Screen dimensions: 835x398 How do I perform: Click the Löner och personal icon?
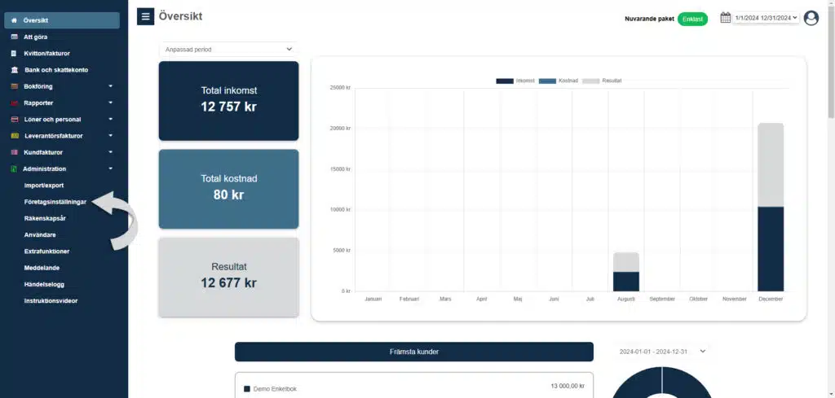click(15, 120)
